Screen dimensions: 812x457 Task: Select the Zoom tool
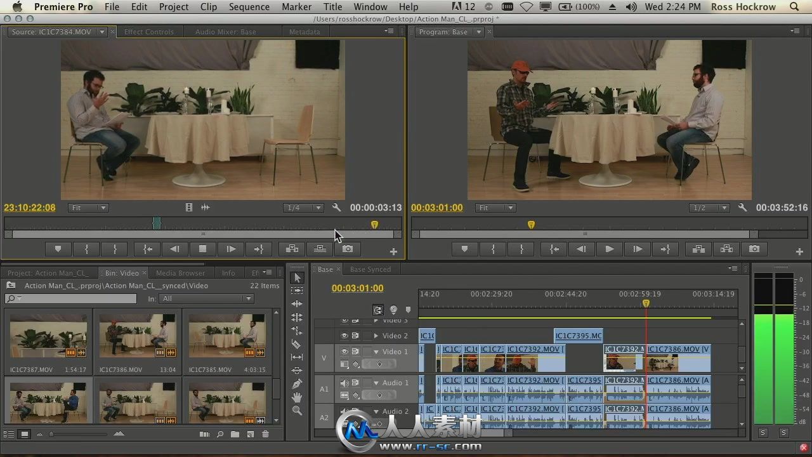[x=297, y=411]
